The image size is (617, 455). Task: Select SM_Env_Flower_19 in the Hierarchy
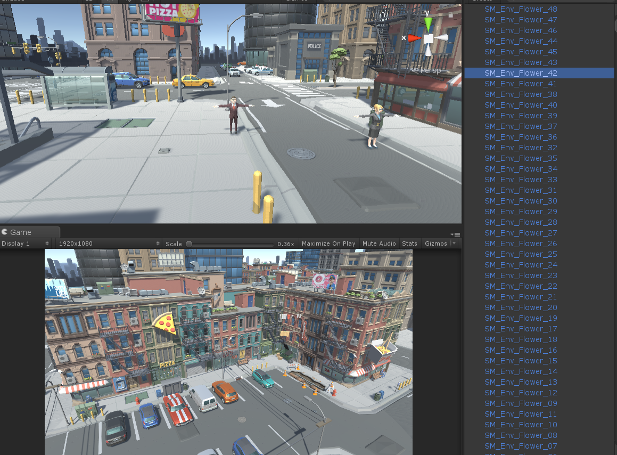click(x=539, y=318)
